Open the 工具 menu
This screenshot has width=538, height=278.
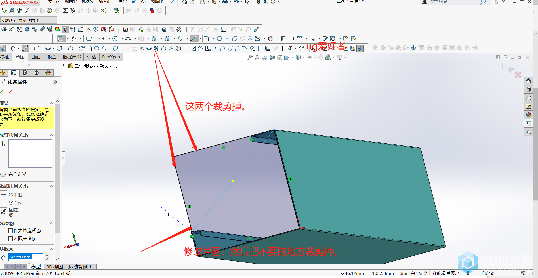point(121,2)
